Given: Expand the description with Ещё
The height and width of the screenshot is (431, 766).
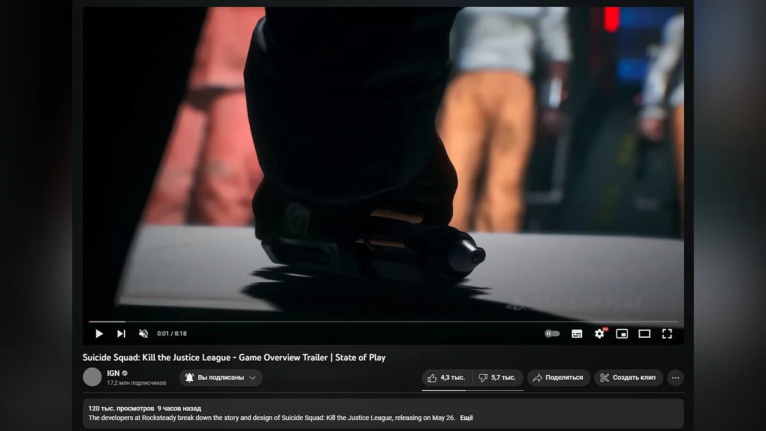Looking at the screenshot, I should (467, 418).
